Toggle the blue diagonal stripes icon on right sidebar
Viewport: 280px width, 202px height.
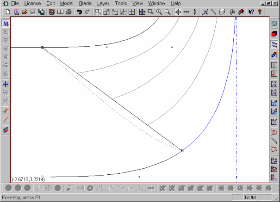coord(274,44)
